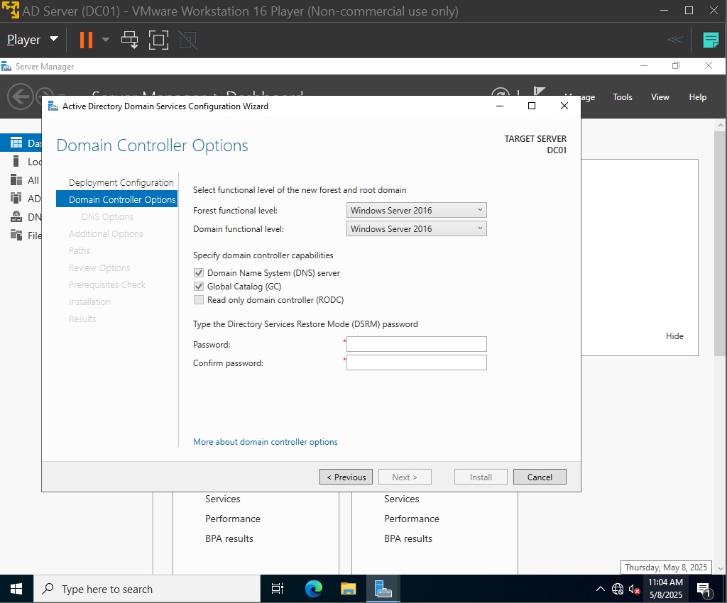Click the taskbar search box

click(x=147, y=589)
